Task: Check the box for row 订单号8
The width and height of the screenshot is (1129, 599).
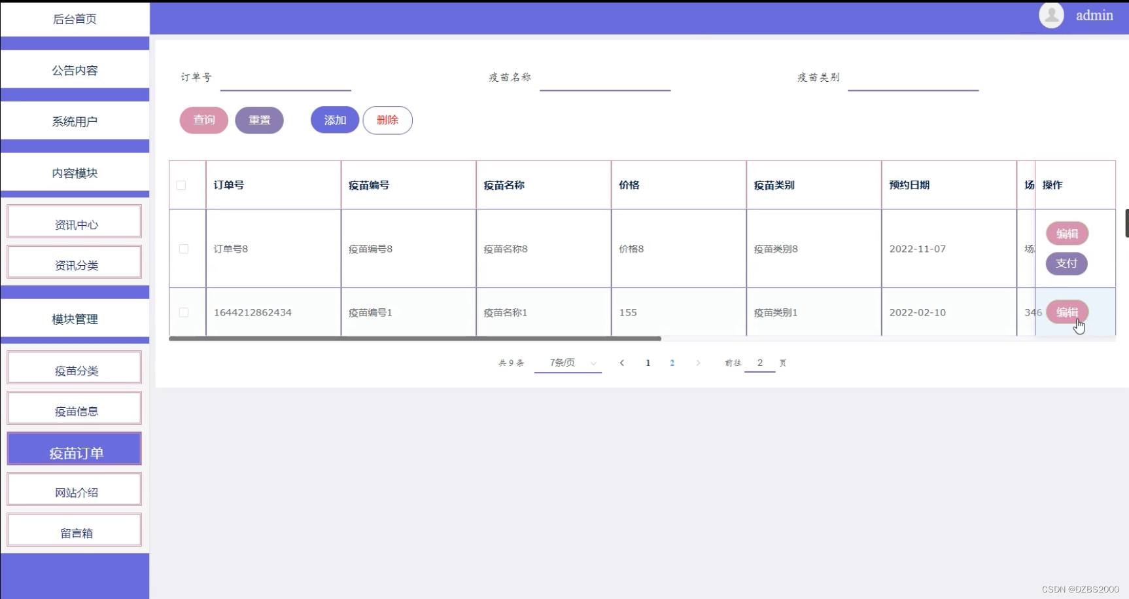Action: (x=184, y=249)
